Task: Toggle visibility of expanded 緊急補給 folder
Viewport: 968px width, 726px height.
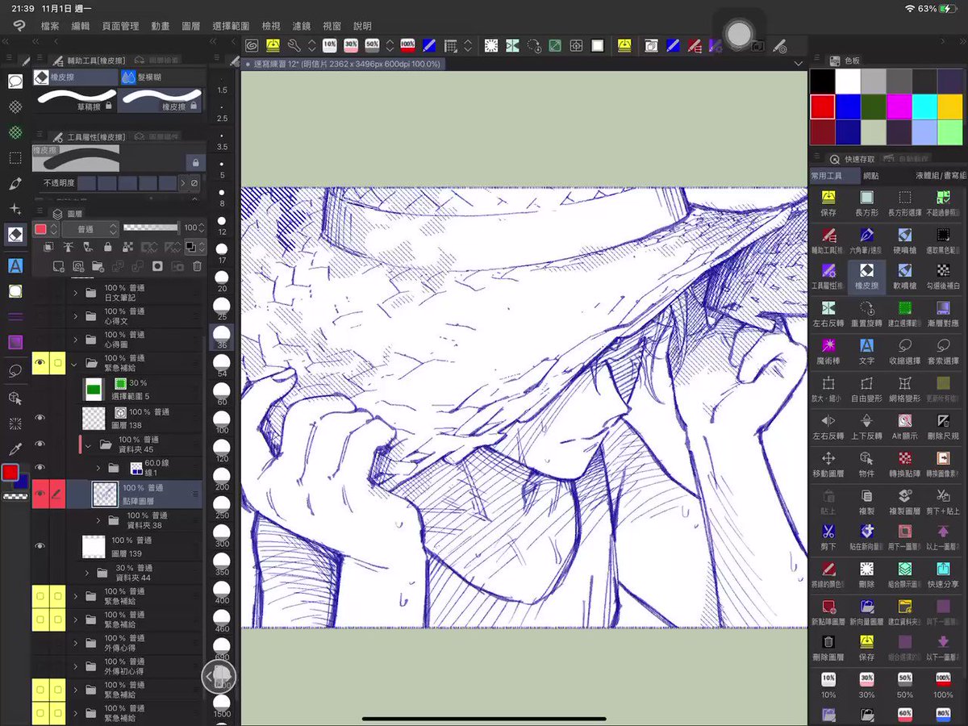Action: (x=40, y=364)
